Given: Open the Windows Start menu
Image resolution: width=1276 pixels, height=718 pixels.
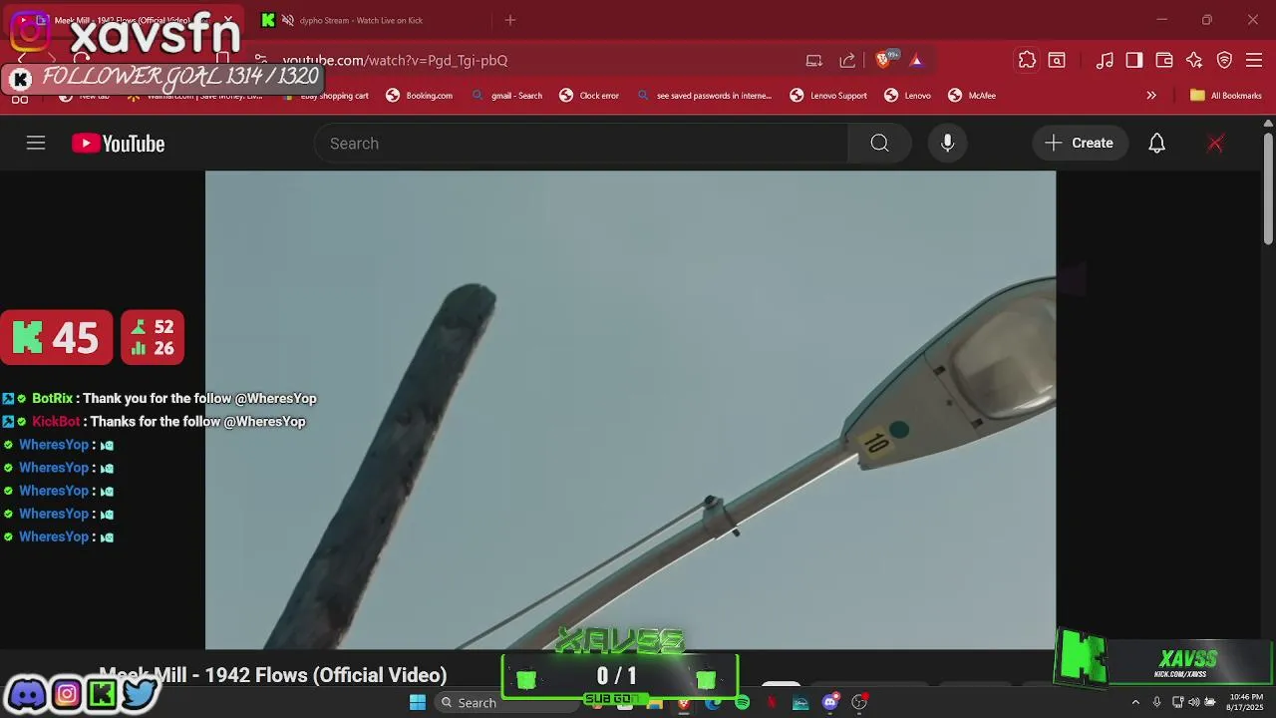Looking at the screenshot, I should coord(418,702).
